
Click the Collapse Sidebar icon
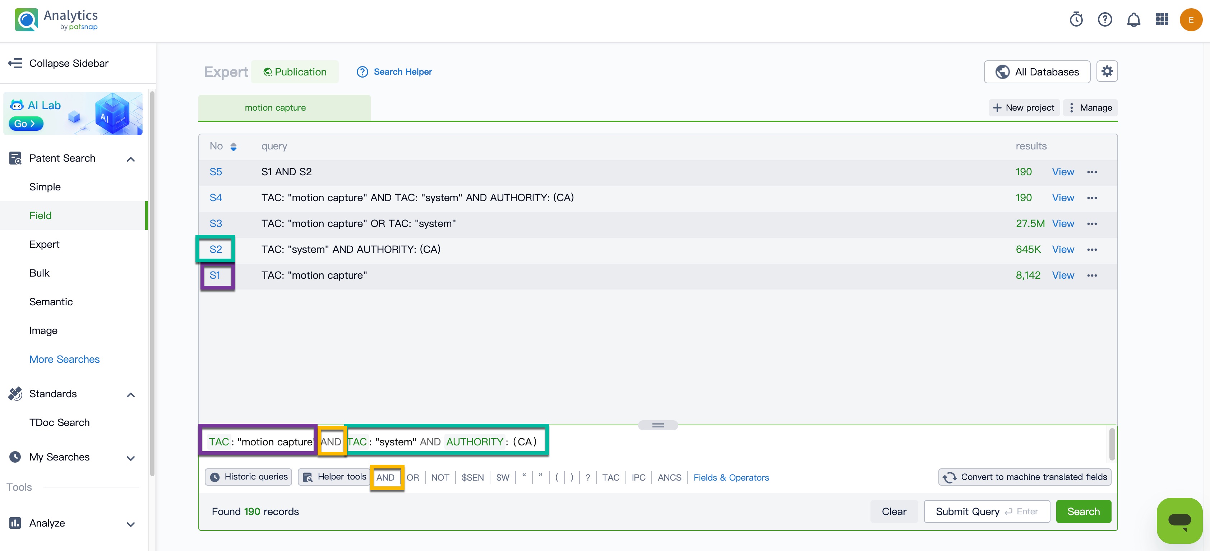pyautogui.click(x=15, y=64)
